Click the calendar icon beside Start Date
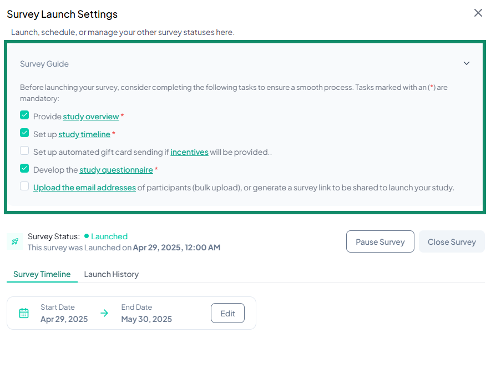491x378 pixels. (24, 313)
